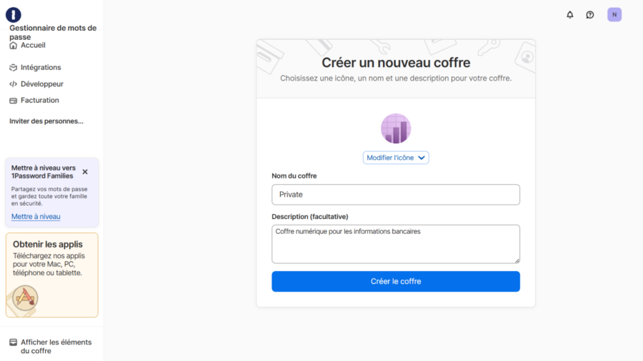Open the notifications bell
The image size is (643, 361).
570,15
